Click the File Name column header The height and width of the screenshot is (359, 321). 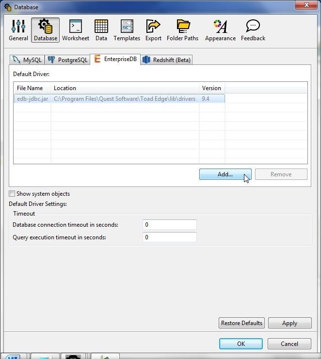[x=32, y=88]
